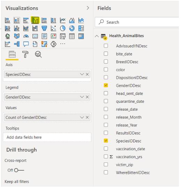
Task: Check the bite_date field checkbox
Action: [x=106, y=54]
